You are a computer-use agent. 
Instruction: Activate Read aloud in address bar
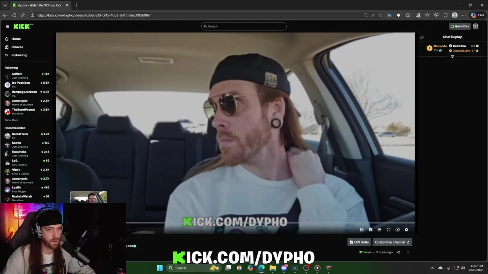coord(373,15)
